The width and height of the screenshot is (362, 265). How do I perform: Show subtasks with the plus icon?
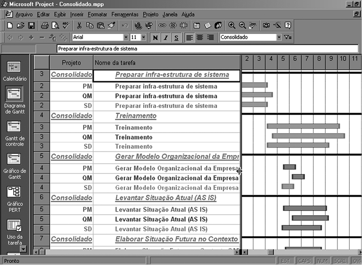[31, 37]
